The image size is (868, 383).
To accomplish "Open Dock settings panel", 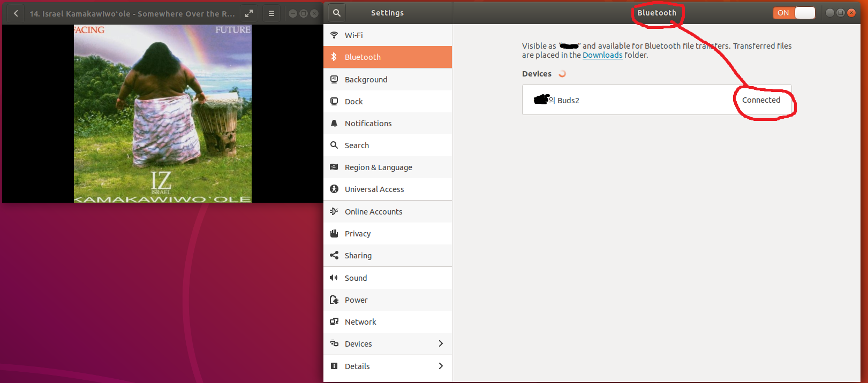I will tap(388, 101).
